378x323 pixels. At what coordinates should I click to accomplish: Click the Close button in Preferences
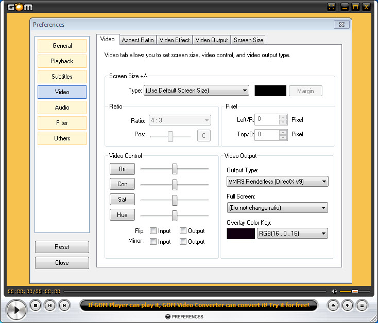(62, 263)
